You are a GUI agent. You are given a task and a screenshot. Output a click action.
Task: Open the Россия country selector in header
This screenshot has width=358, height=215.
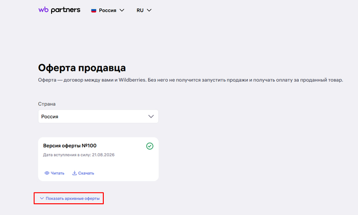pyautogui.click(x=107, y=11)
